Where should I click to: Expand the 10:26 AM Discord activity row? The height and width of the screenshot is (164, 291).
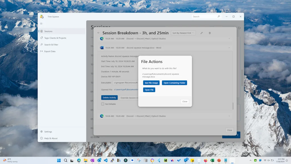(x=229, y=116)
